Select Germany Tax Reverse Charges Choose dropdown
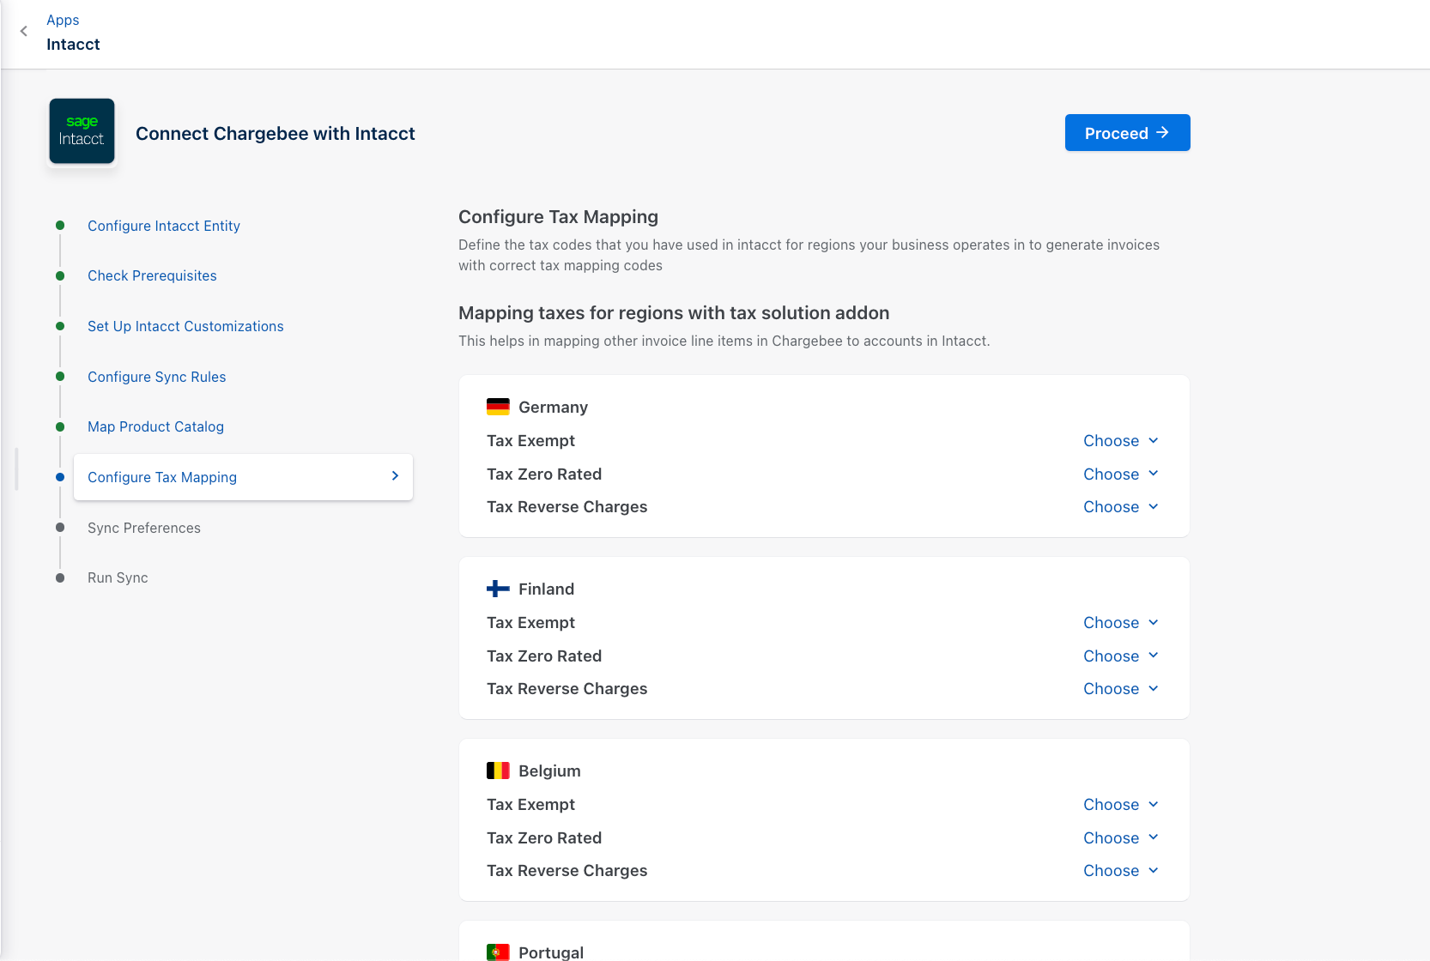1430x961 pixels. pyautogui.click(x=1120, y=507)
